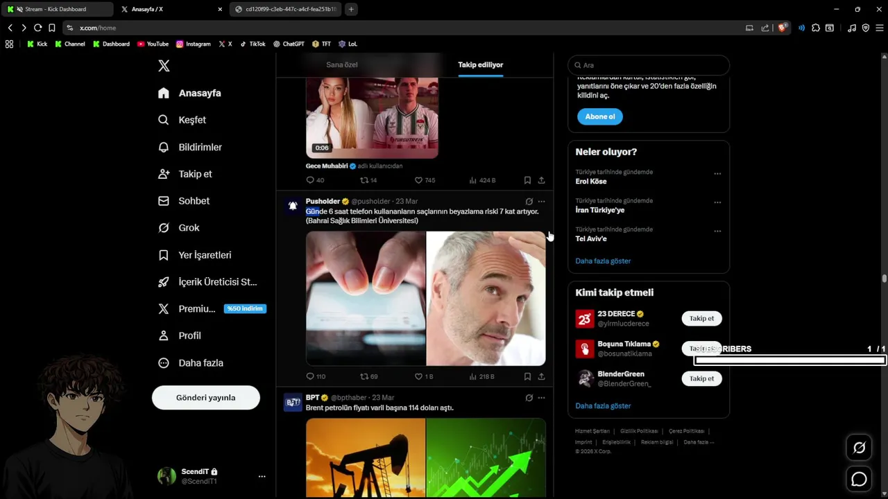888x499 pixels.
Task: Ask Grok about the BPT post
Action: (529, 398)
